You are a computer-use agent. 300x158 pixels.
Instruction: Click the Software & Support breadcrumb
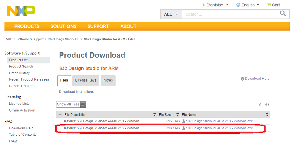pos(30,39)
